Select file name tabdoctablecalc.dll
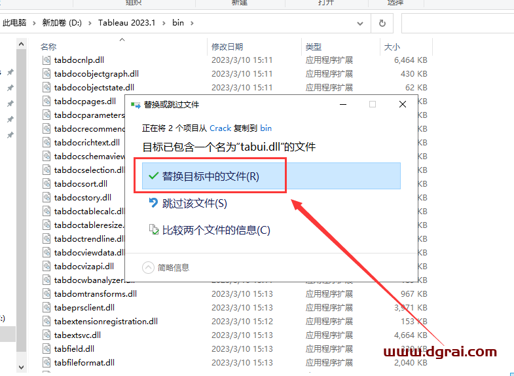Screen dimensions: 514x376 (x=89, y=212)
